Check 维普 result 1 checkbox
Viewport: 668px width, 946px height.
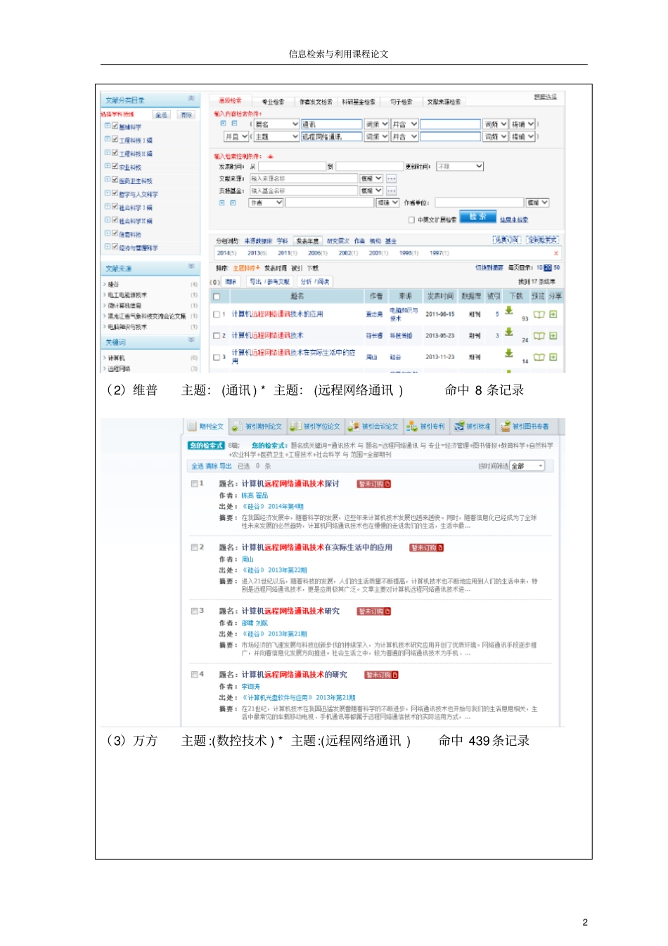coord(195,484)
